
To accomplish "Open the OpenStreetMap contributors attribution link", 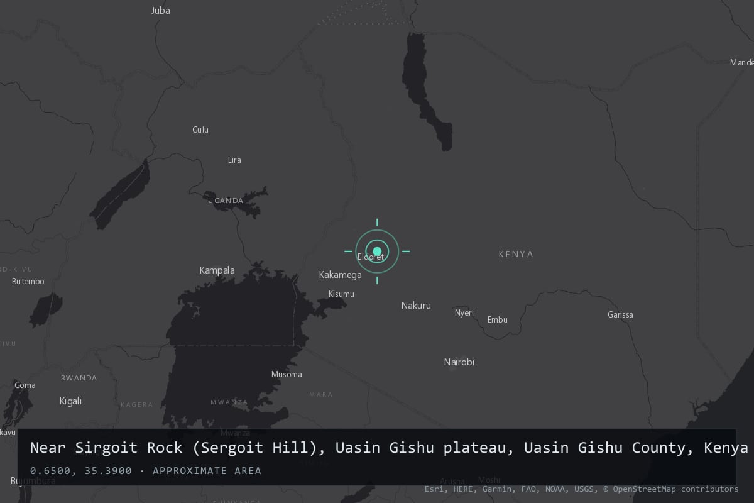I will [x=671, y=489].
